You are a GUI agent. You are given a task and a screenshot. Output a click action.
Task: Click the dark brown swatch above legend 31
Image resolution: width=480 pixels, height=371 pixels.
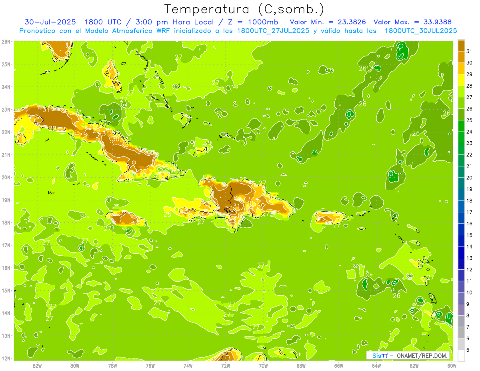coord(461,46)
